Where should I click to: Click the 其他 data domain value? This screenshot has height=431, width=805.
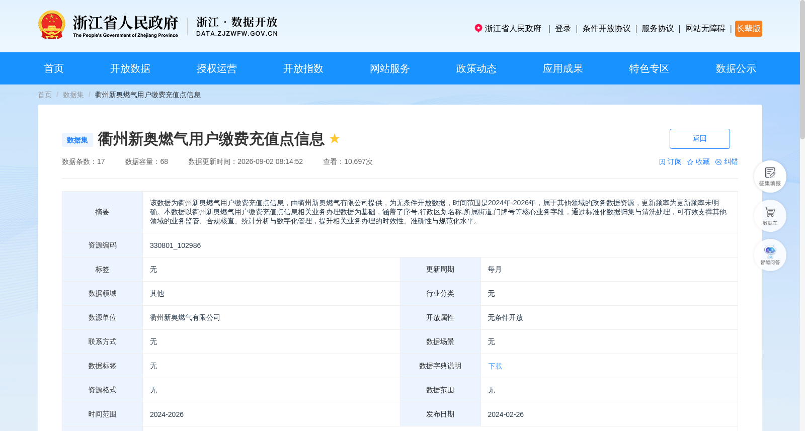coord(157,294)
